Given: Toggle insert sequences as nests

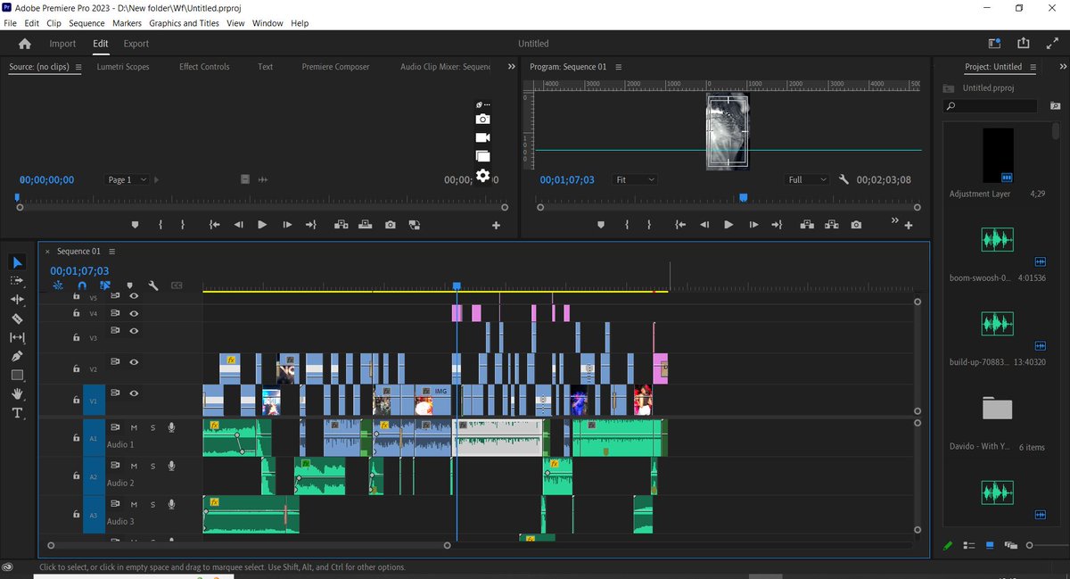Looking at the screenshot, I should click(59, 285).
